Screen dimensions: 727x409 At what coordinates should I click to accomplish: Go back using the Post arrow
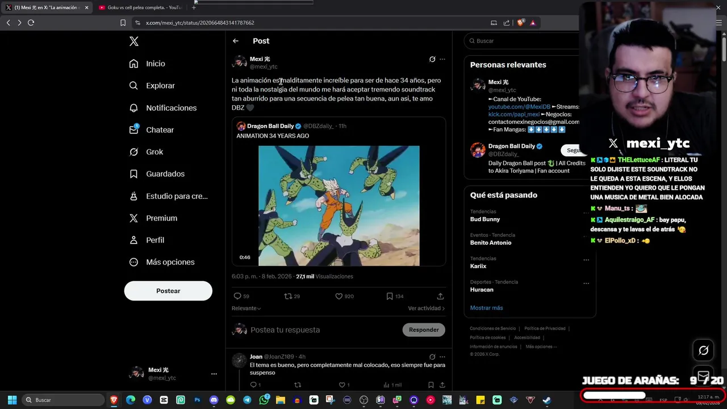[x=236, y=41]
